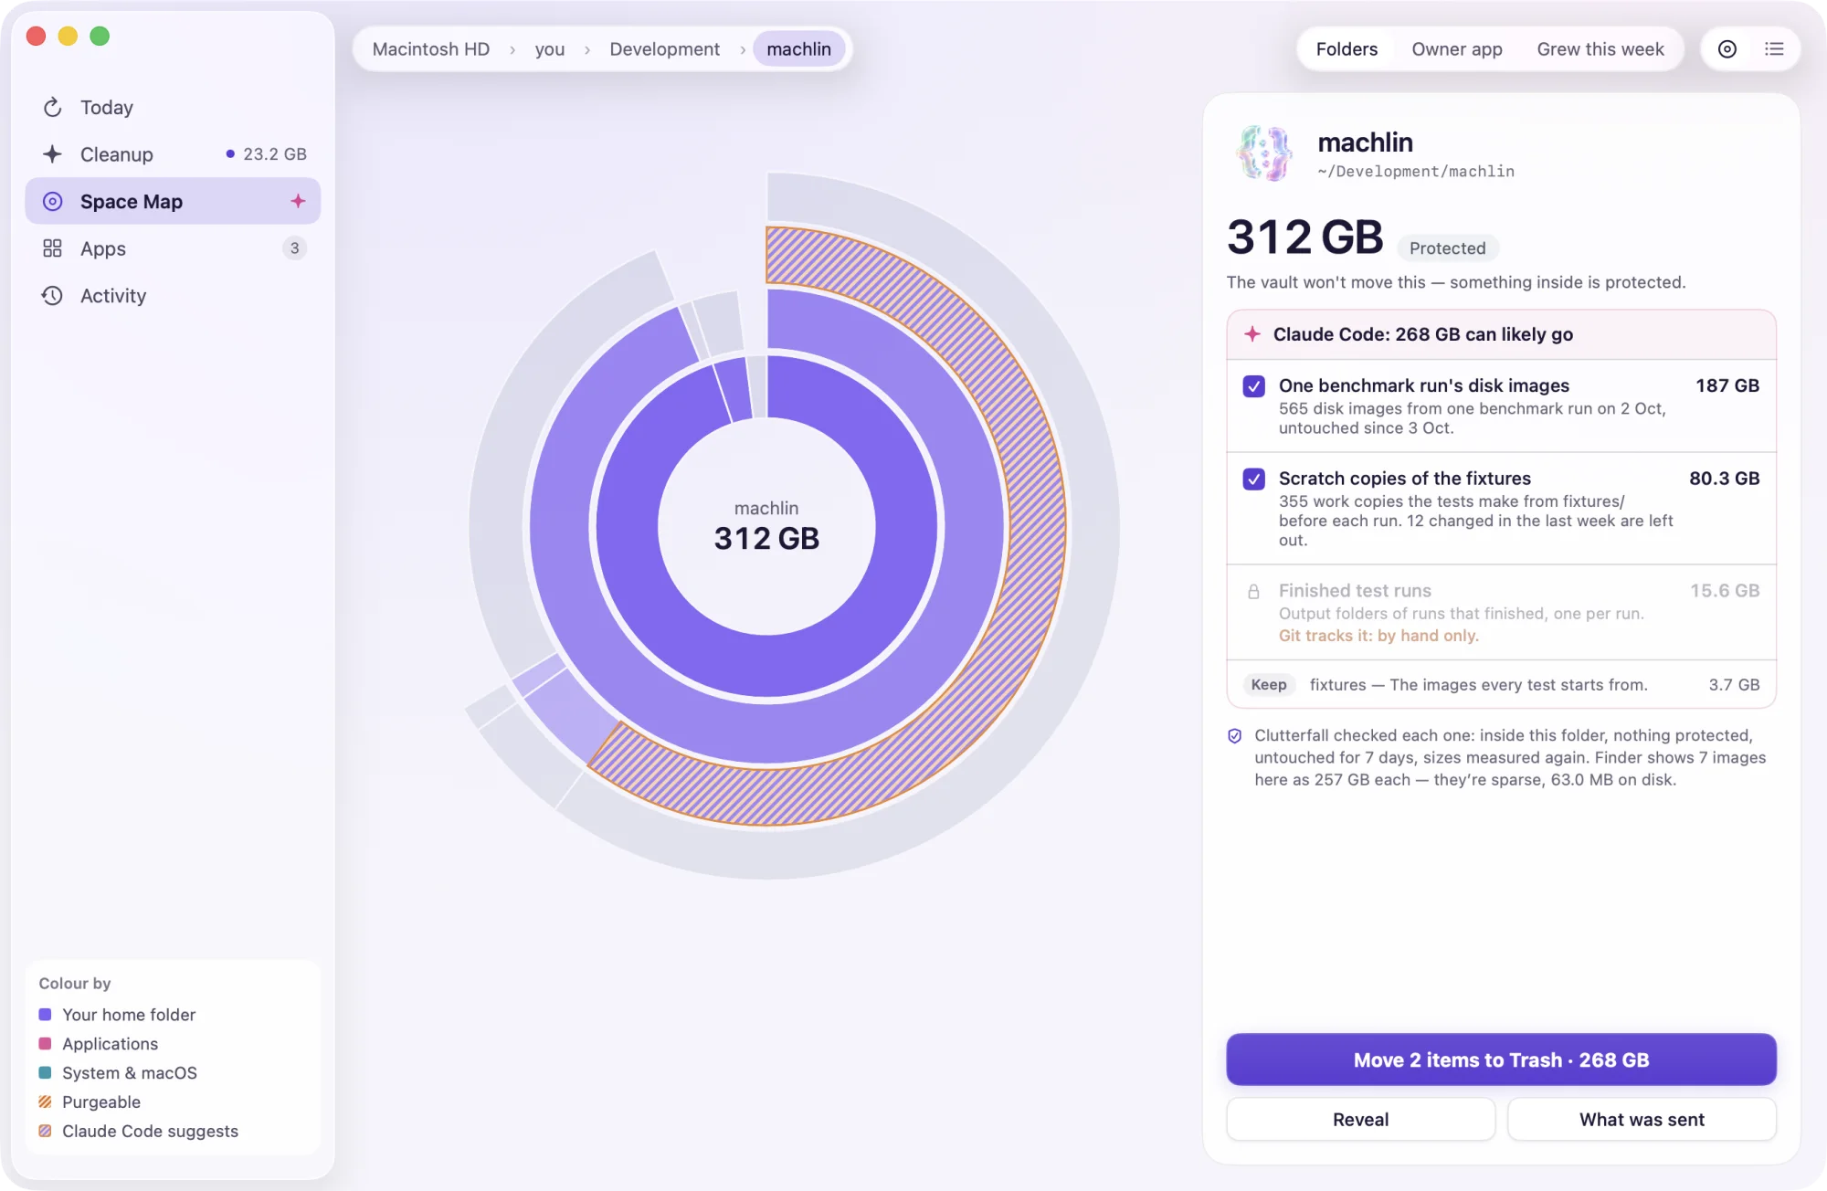Click the ~/Development/machlin path text
1827x1191 pixels.
pos(1416,172)
